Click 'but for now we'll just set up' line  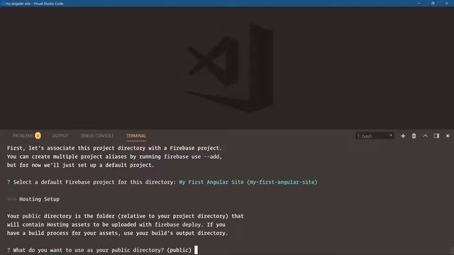point(80,165)
